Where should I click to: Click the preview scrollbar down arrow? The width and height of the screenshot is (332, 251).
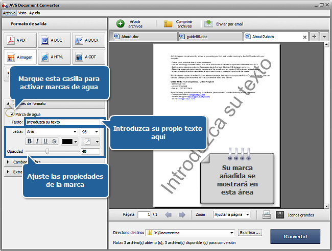(x=326, y=206)
